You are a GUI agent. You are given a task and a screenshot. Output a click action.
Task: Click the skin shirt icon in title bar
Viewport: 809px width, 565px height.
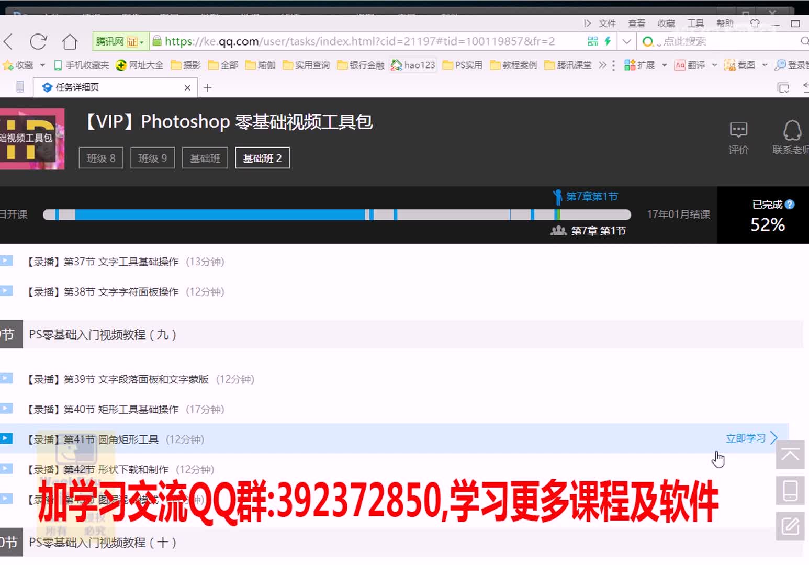point(755,24)
